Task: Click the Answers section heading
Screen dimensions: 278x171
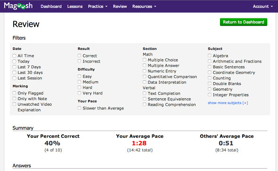Action: pos(22,166)
